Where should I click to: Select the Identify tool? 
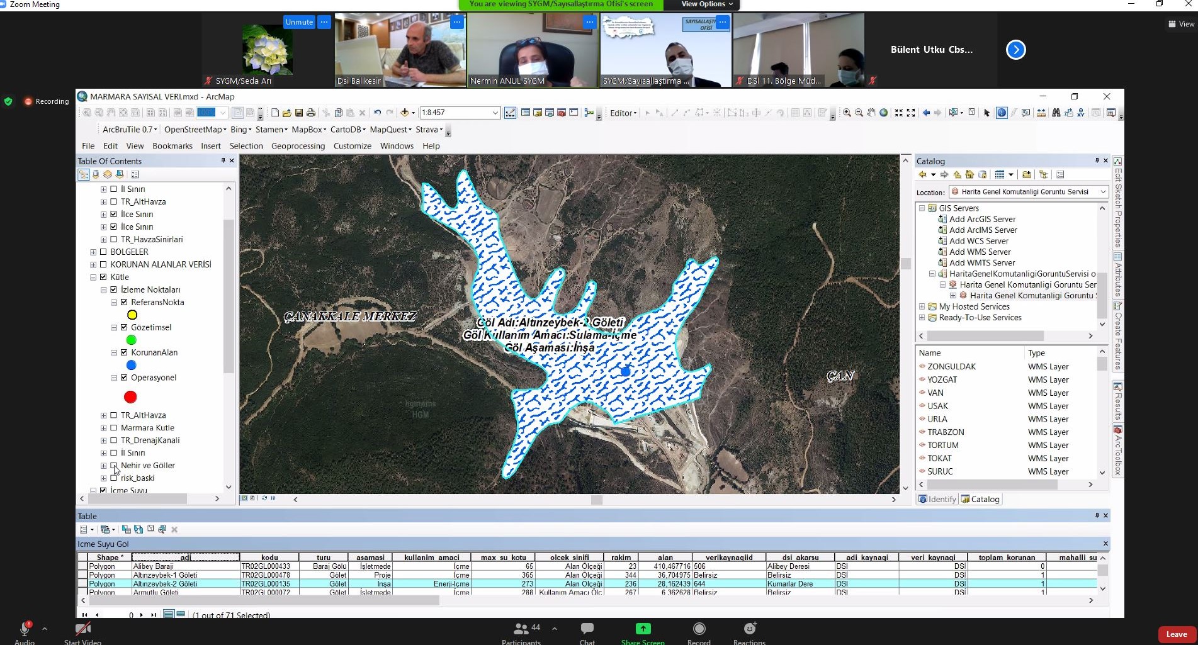1002,113
